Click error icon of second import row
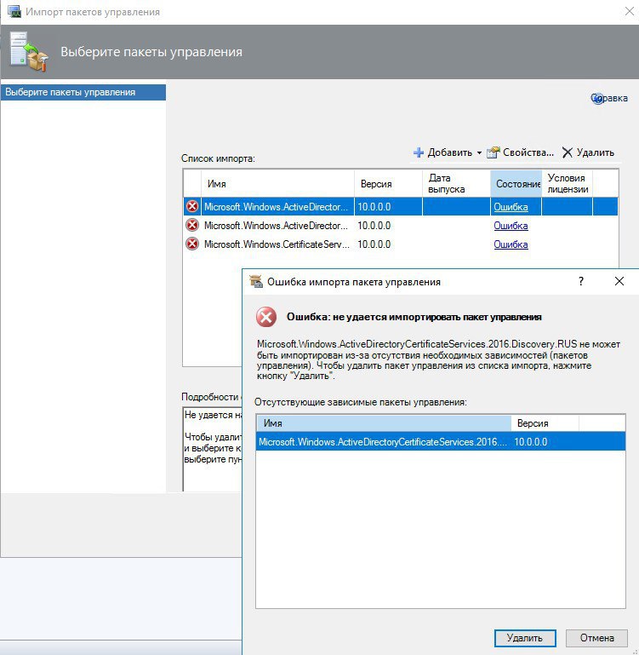The image size is (639, 655). [x=192, y=225]
